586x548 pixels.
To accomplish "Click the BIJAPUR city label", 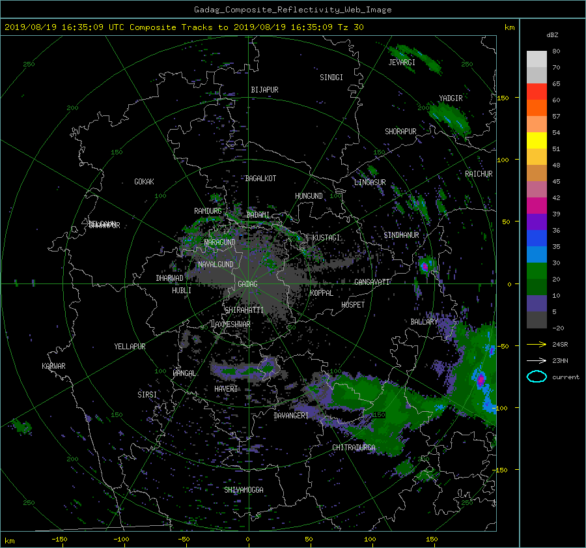I will (264, 90).
